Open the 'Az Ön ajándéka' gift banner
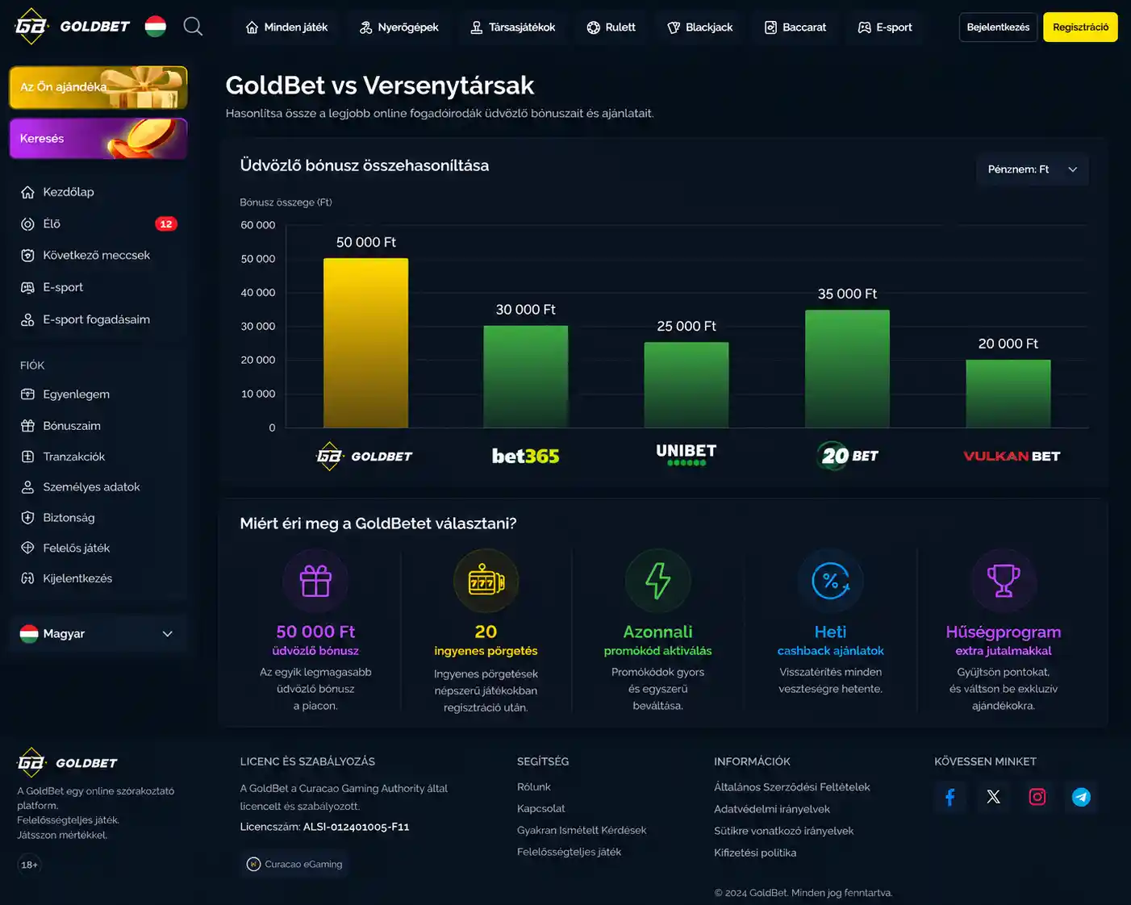Screen dimensions: 1131x905 point(98,87)
